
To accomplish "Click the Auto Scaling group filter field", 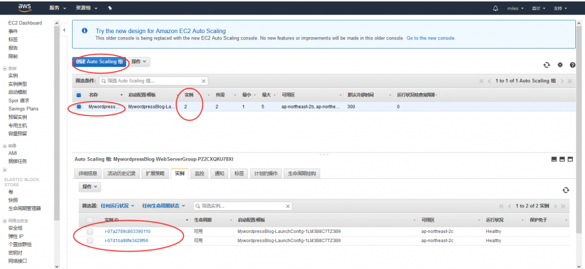I will (153, 81).
